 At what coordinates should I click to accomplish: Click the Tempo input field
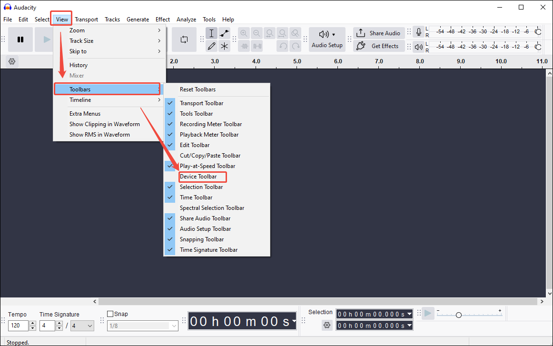(18, 326)
